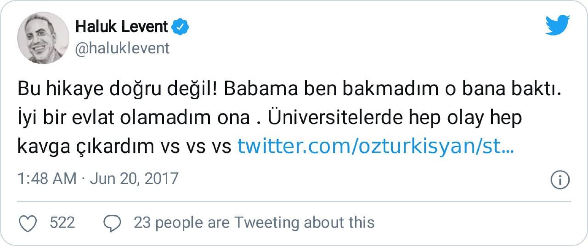Viewport: 588px width, 246px height.
Task: Open the tweet info circle icon
Action: point(560,179)
